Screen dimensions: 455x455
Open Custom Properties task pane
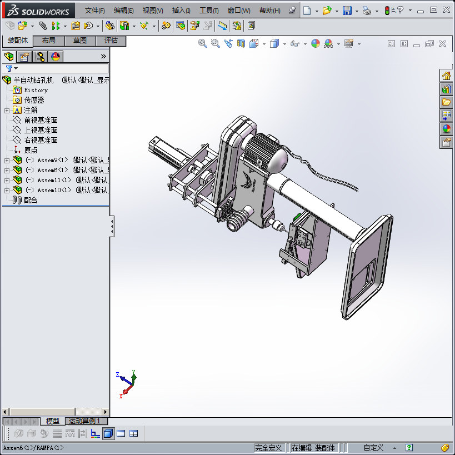446,142
